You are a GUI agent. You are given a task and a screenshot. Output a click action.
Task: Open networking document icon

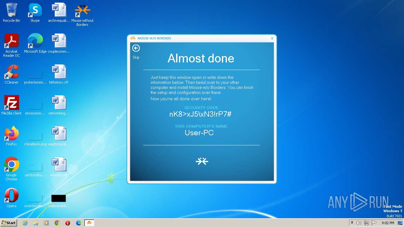pyautogui.click(x=59, y=105)
